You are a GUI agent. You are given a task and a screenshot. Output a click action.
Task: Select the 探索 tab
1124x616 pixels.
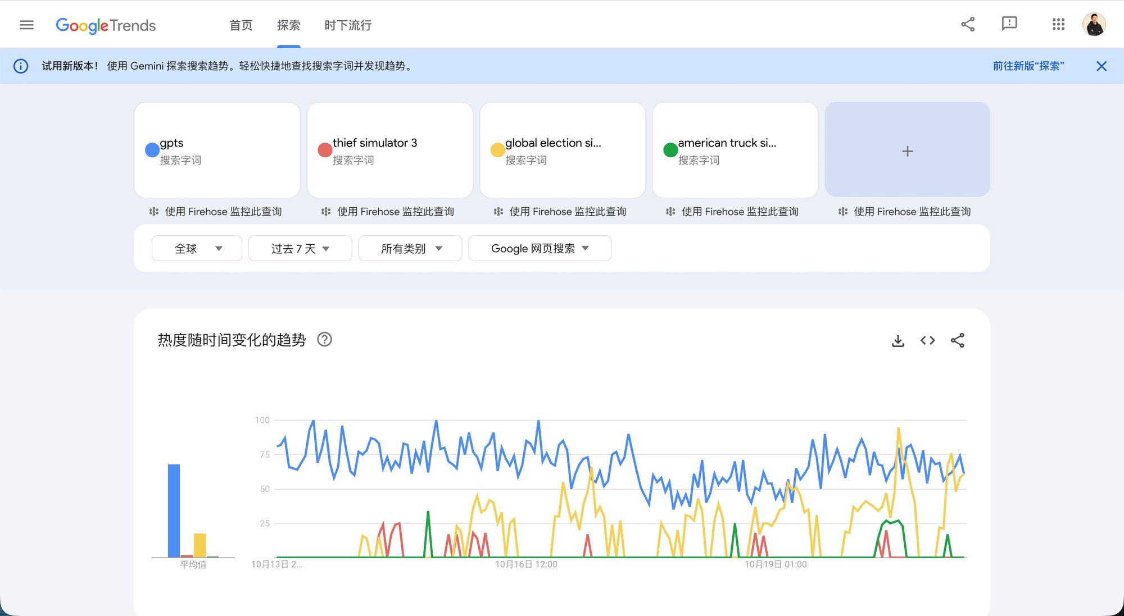[x=288, y=25]
